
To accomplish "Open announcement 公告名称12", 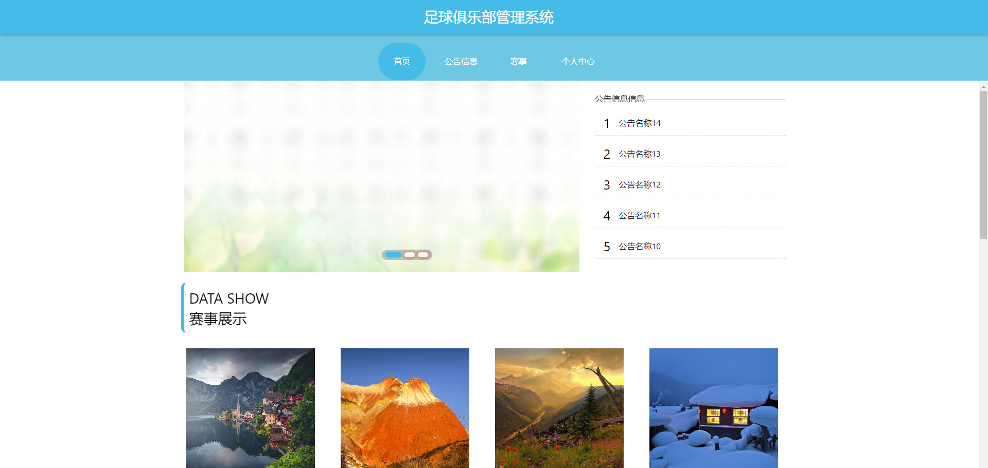I will click(x=639, y=185).
